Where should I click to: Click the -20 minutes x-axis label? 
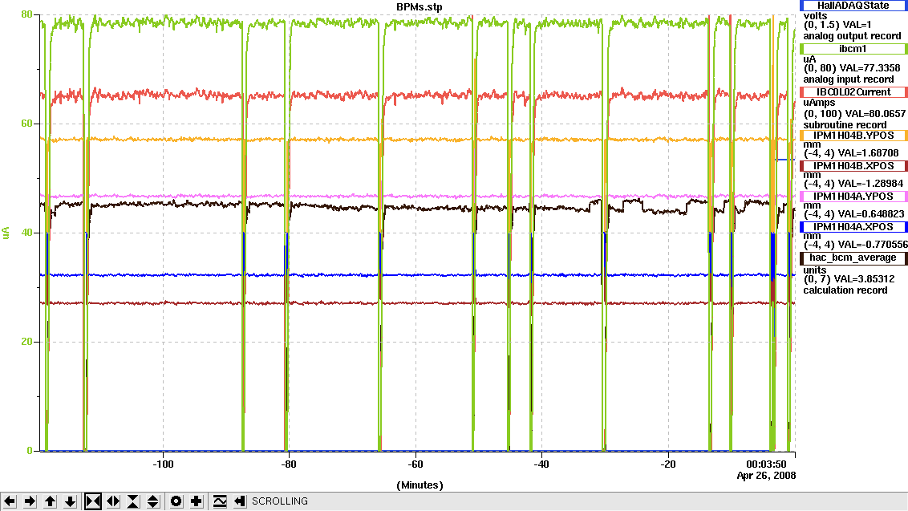coord(667,464)
